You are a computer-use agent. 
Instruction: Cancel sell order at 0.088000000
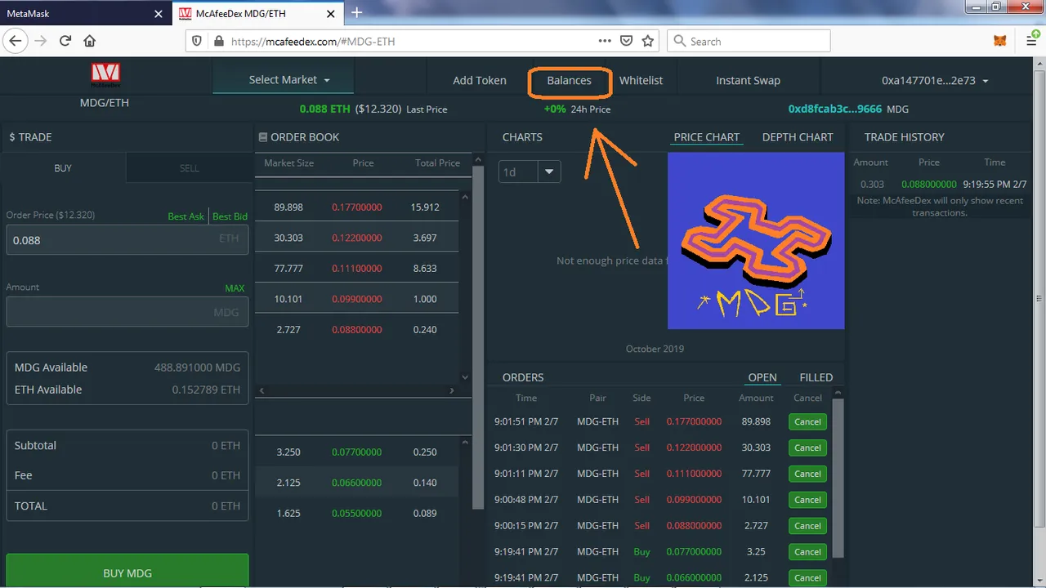(x=807, y=526)
